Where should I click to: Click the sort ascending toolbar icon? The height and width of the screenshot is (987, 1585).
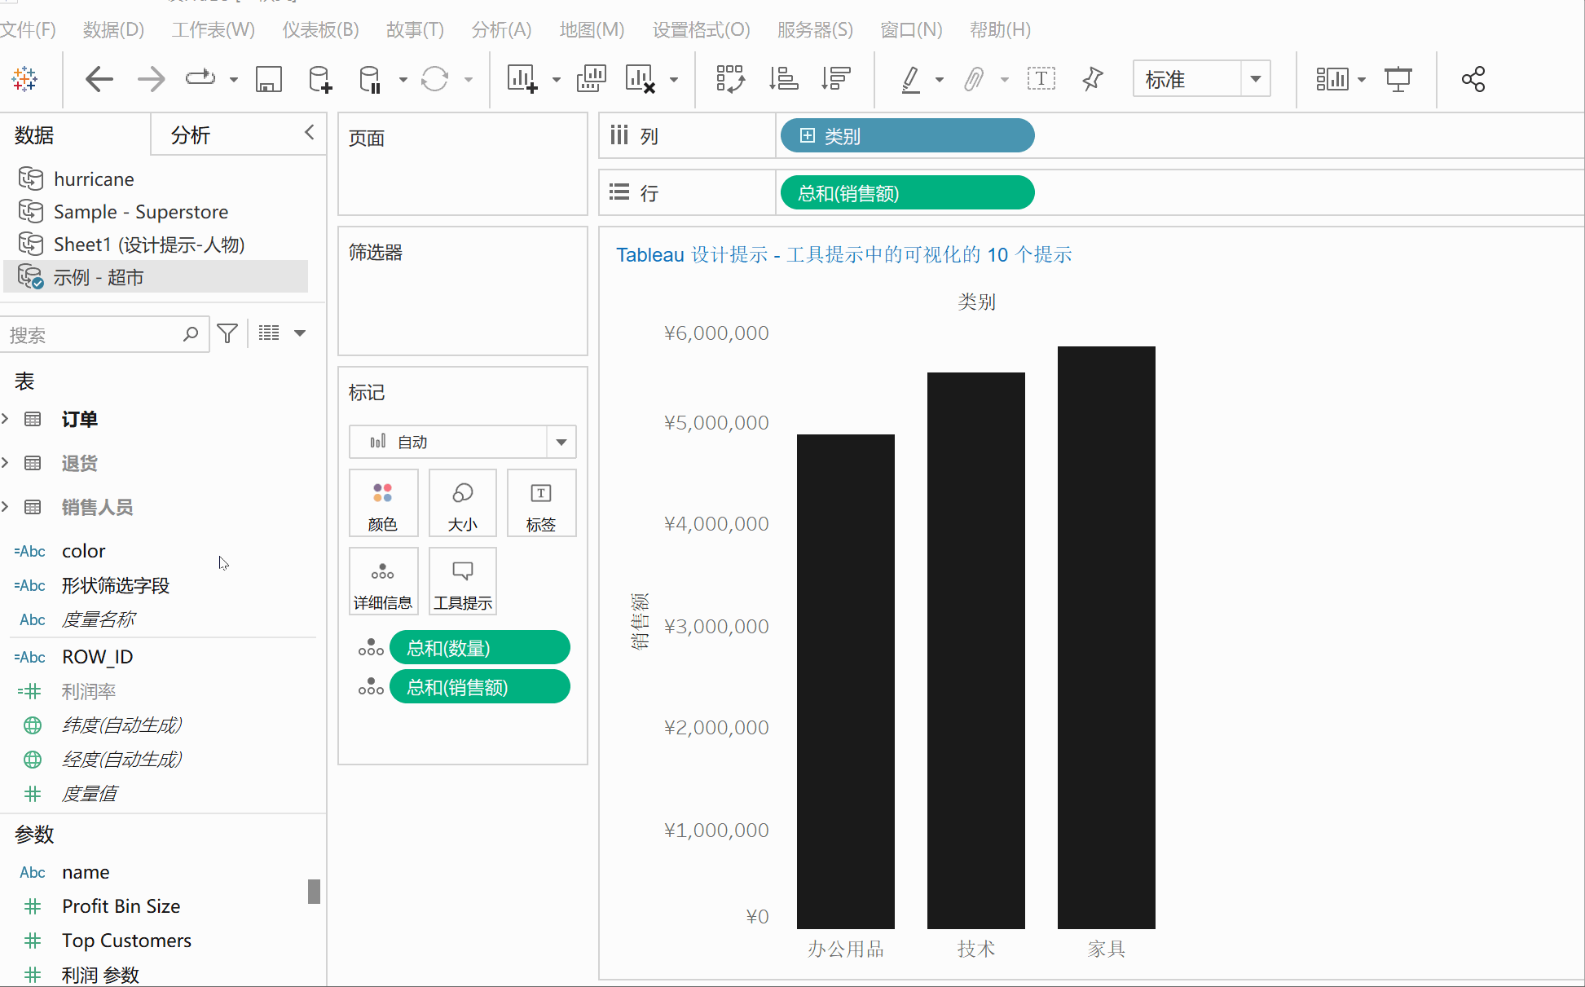[x=783, y=80]
